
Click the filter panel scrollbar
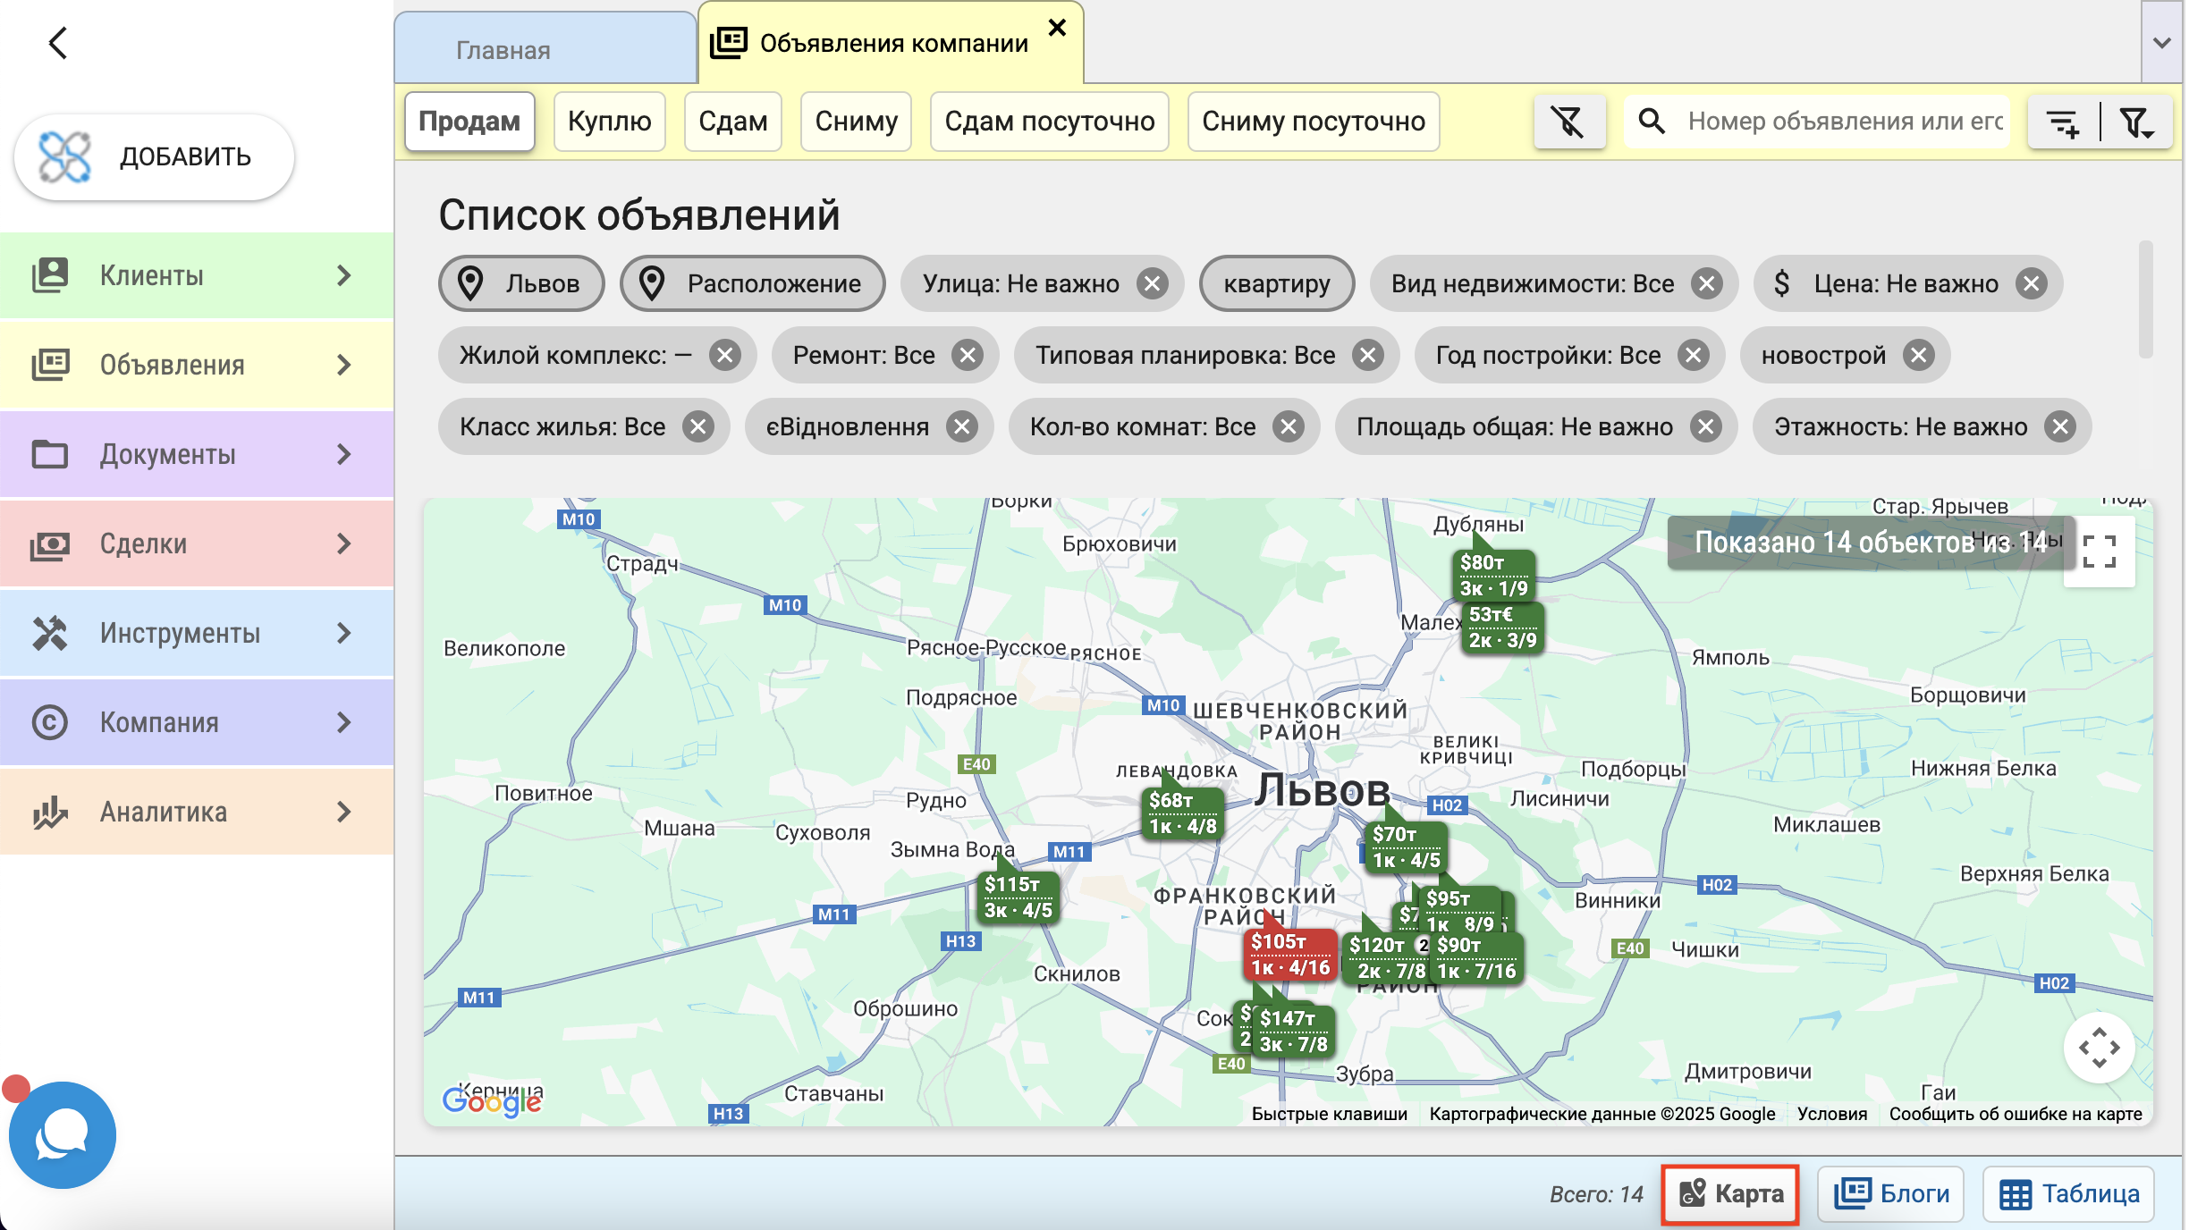tap(2145, 299)
